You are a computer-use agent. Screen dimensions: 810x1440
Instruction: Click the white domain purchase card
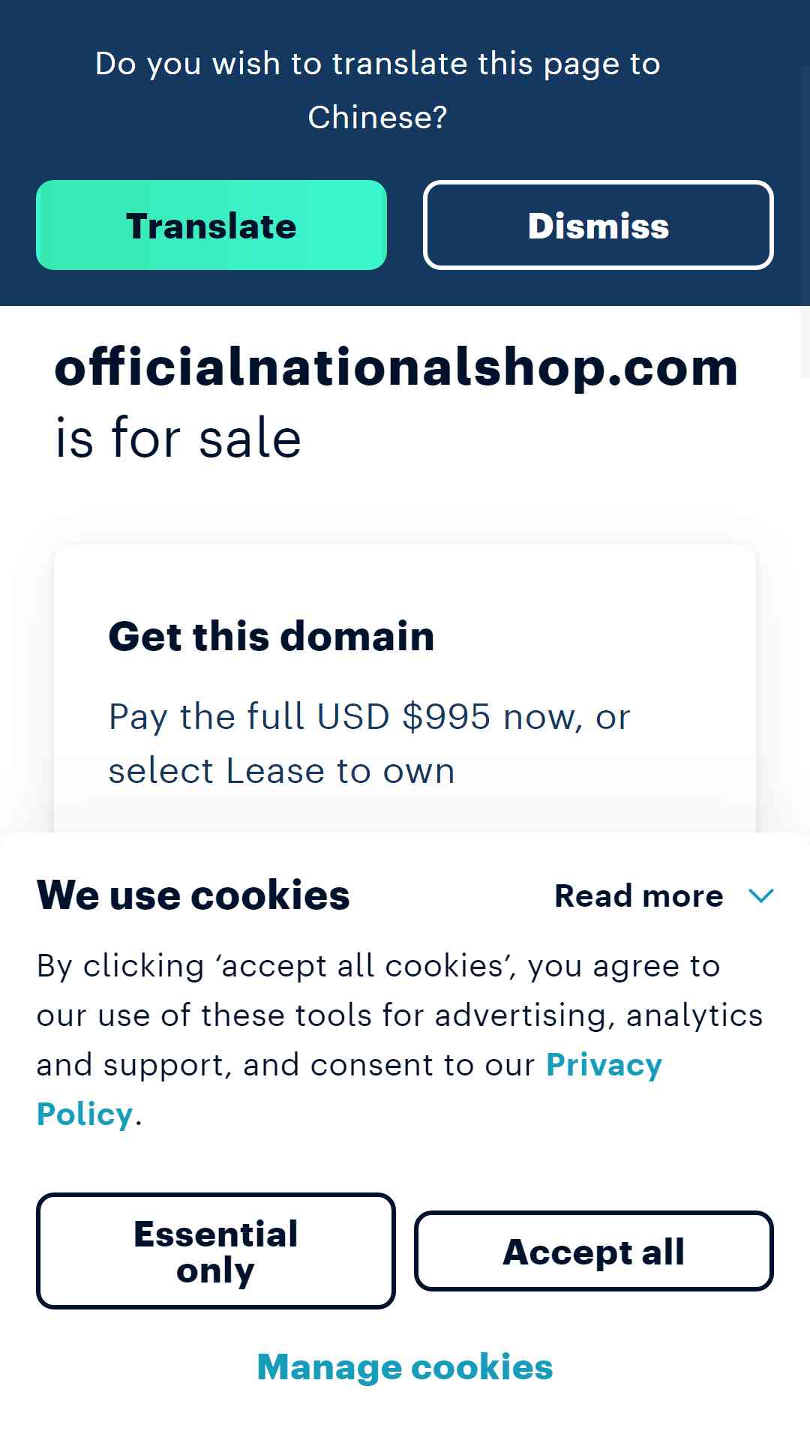pos(405,688)
